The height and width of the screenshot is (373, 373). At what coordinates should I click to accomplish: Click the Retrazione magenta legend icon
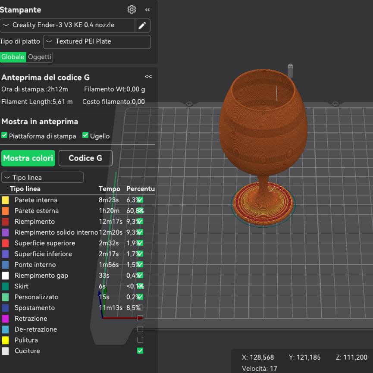pyautogui.click(x=5, y=319)
